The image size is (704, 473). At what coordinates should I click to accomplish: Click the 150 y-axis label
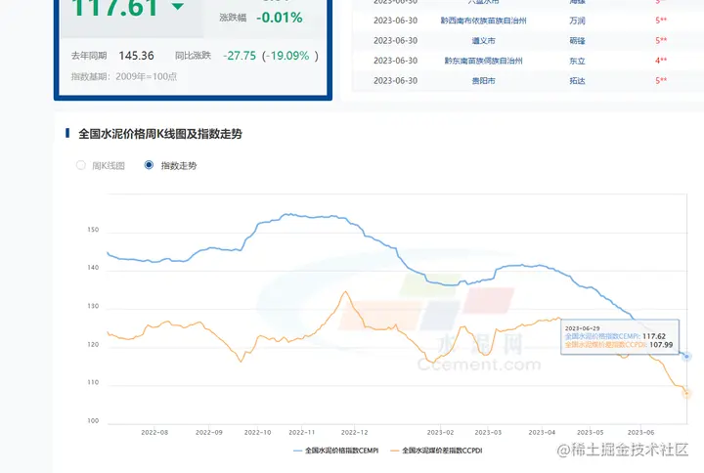click(x=93, y=230)
